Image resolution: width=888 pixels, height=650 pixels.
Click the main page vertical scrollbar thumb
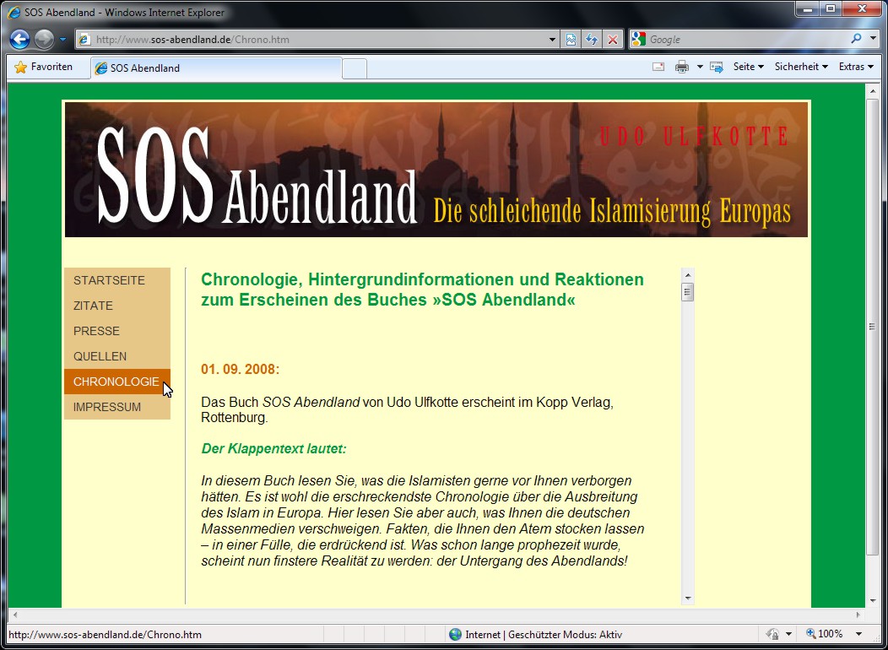pyautogui.click(x=873, y=327)
